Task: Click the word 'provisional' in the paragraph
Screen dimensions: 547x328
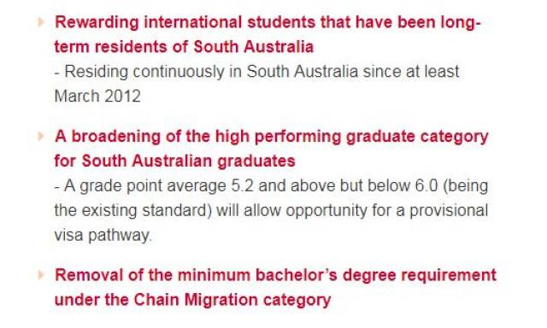Action: click(x=449, y=211)
